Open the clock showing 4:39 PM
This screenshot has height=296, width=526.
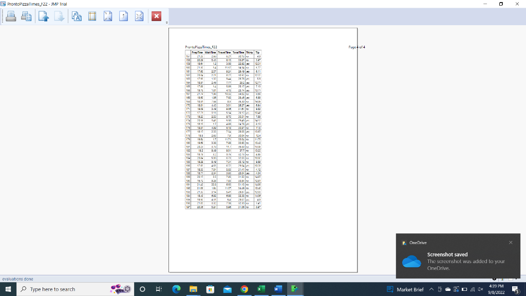point(496,289)
